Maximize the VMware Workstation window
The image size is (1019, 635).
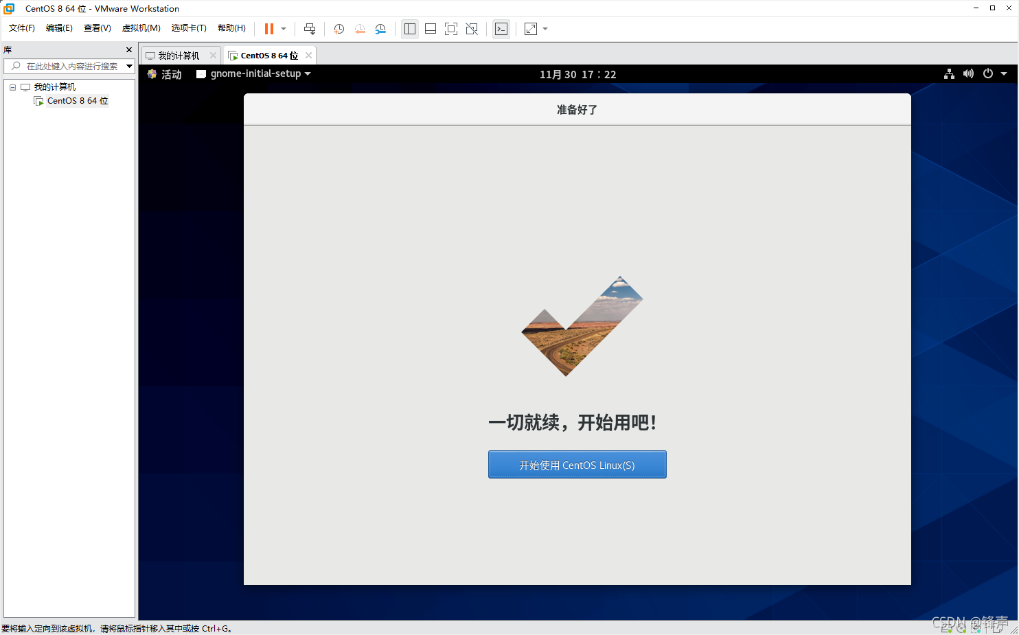[992, 8]
